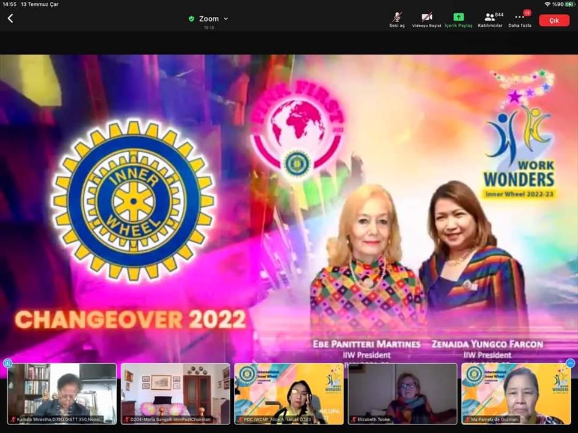Click the "Elizabeth Tooke" name label
The image size is (578, 433).
point(374,419)
